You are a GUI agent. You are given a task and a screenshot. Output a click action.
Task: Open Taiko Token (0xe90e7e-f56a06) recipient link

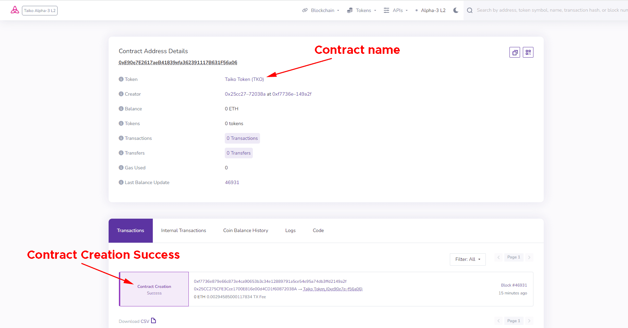click(x=333, y=289)
